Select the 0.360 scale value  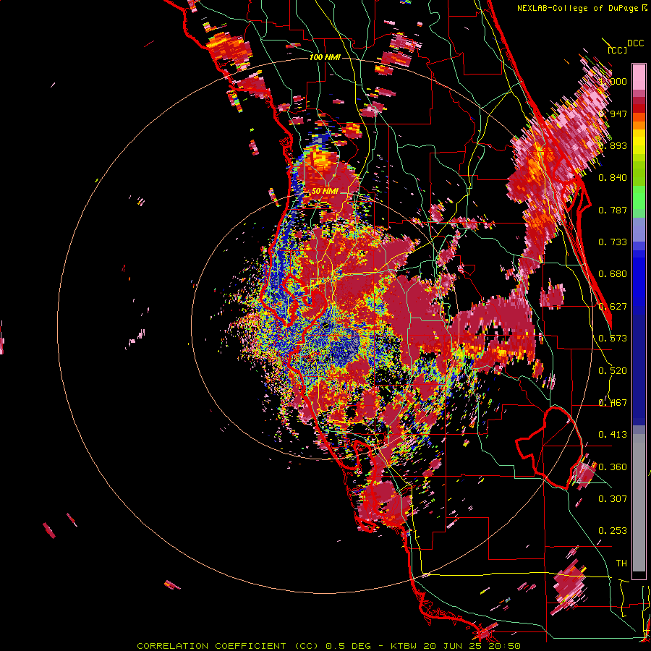613,467
